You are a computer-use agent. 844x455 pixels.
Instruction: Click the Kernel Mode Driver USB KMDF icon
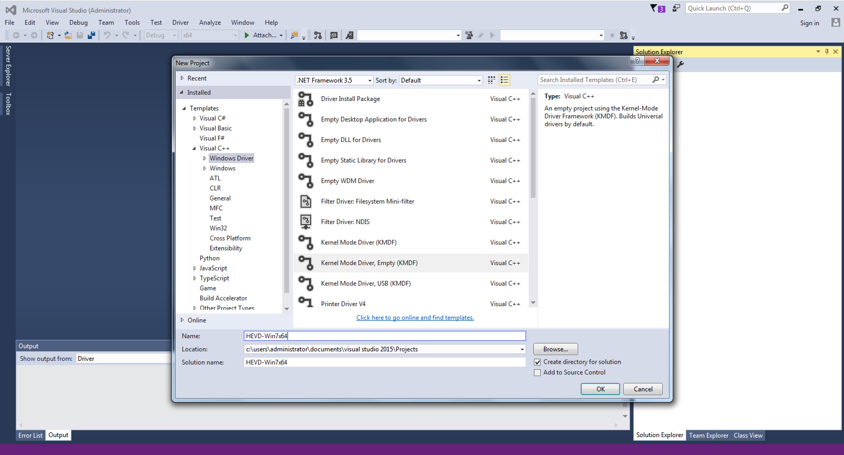point(306,283)
